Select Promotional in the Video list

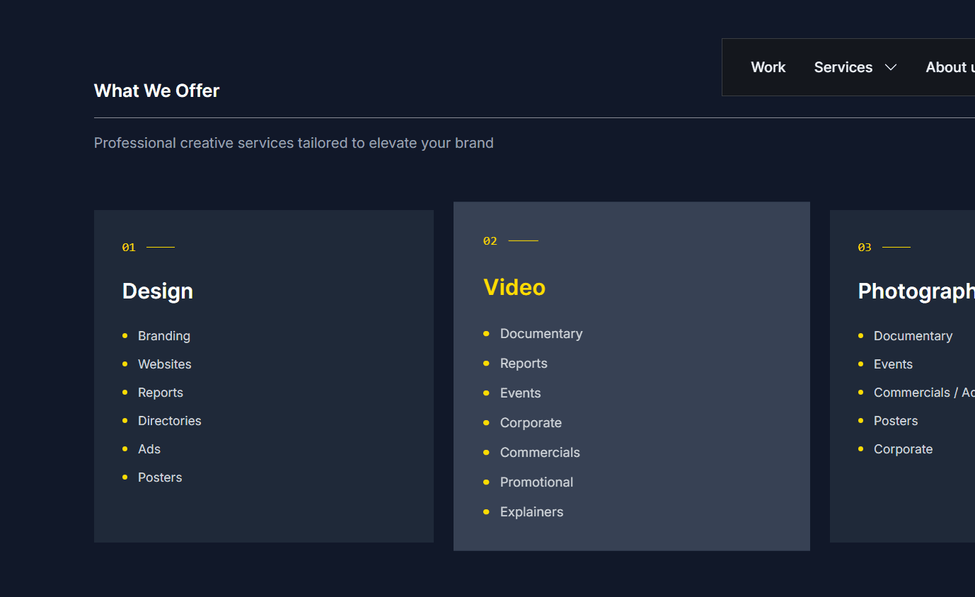click(x=536, y=482)
